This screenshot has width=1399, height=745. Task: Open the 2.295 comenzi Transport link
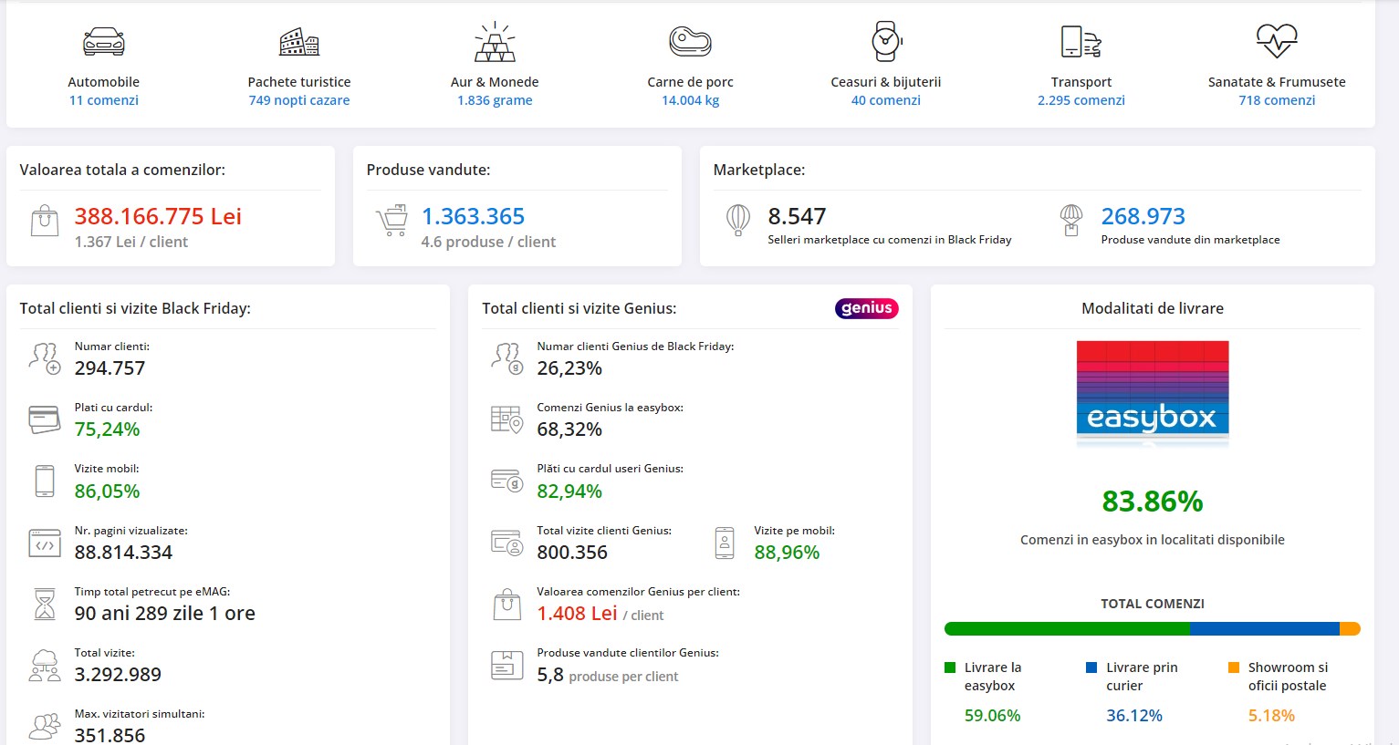[1081, 100]
